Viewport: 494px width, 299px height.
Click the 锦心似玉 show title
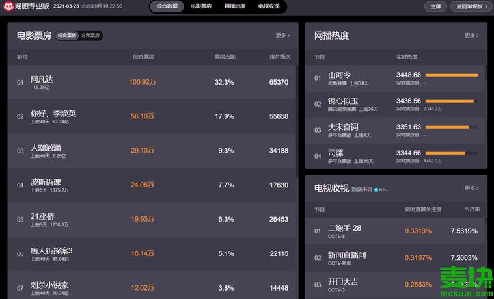[343, 101]
